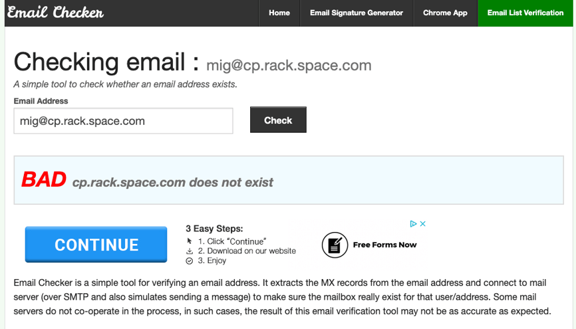The height and width of the screenshot is (329, 576).
Task: Click the "3 Easy Steps" ad heading
Action: point(215,229)
